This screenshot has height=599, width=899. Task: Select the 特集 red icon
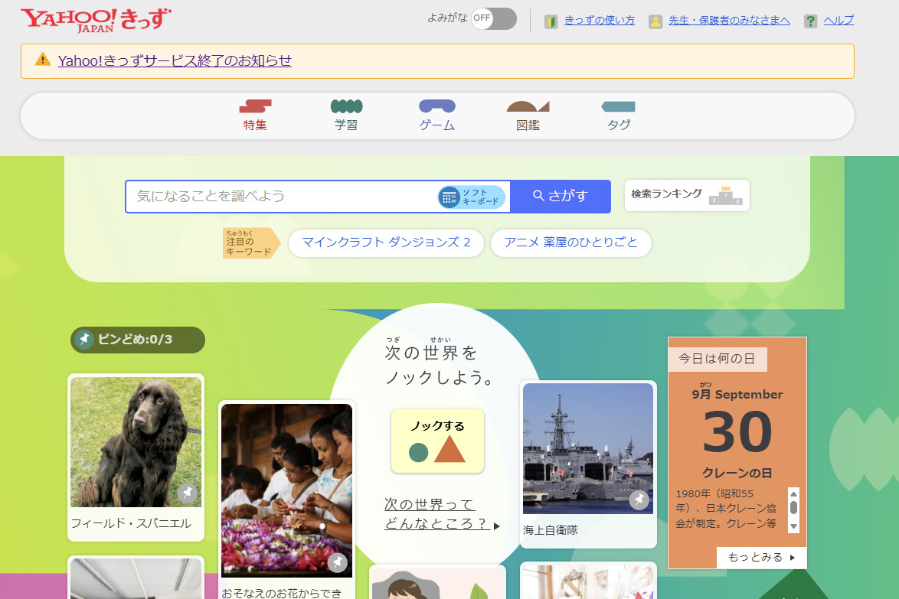[x=255, y=106]
